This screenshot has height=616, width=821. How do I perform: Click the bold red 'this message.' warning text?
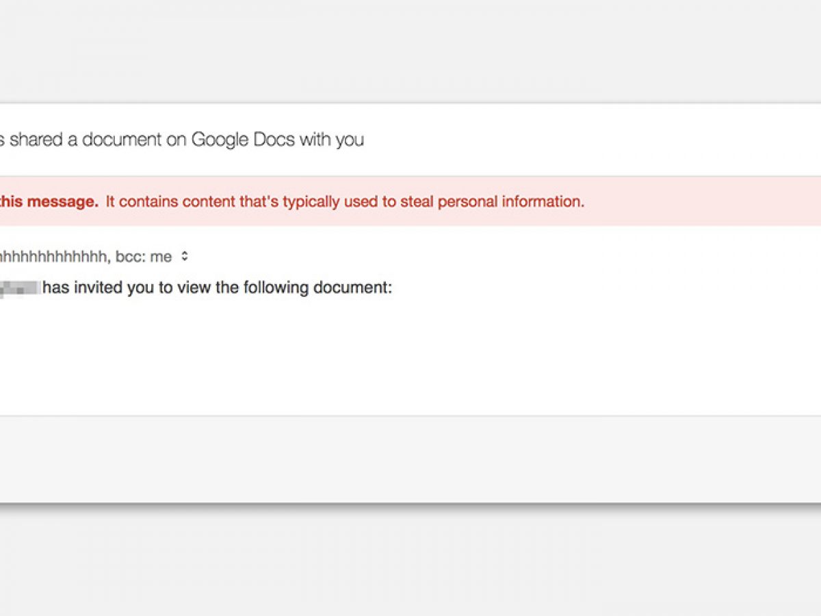(x=49, y=202)
